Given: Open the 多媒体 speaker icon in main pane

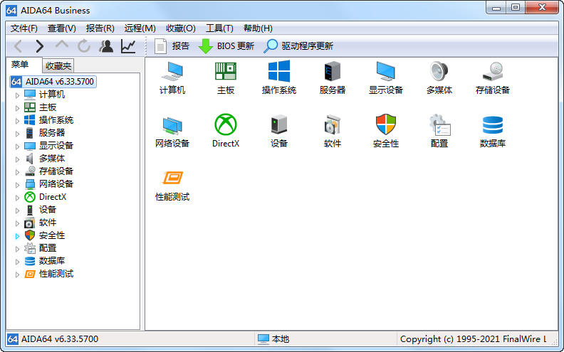Looking at the screenshot, I should point(439,78).
